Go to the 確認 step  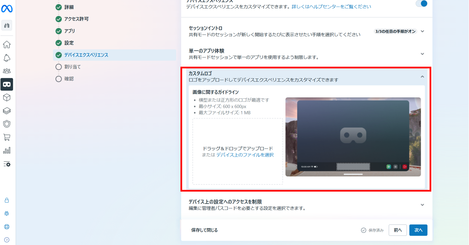tap(69, 79)
